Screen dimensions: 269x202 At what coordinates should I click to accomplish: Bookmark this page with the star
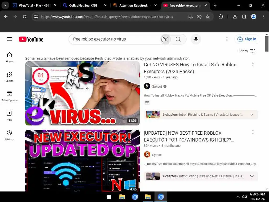pyautogui.click(x=208, y=17)
